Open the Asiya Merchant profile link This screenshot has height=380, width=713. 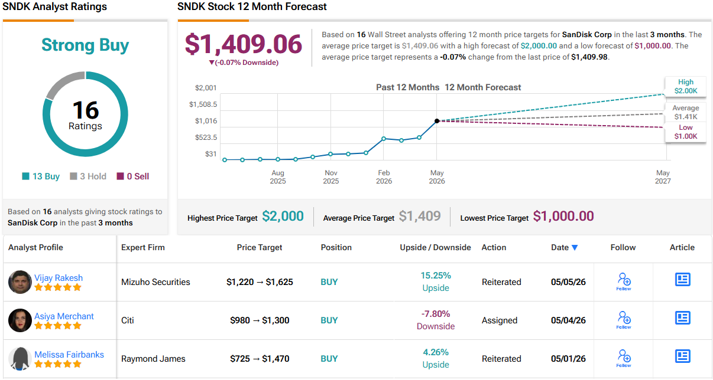click(x=64, y=316)
